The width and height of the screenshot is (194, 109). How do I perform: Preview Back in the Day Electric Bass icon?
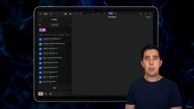(40, 58)
